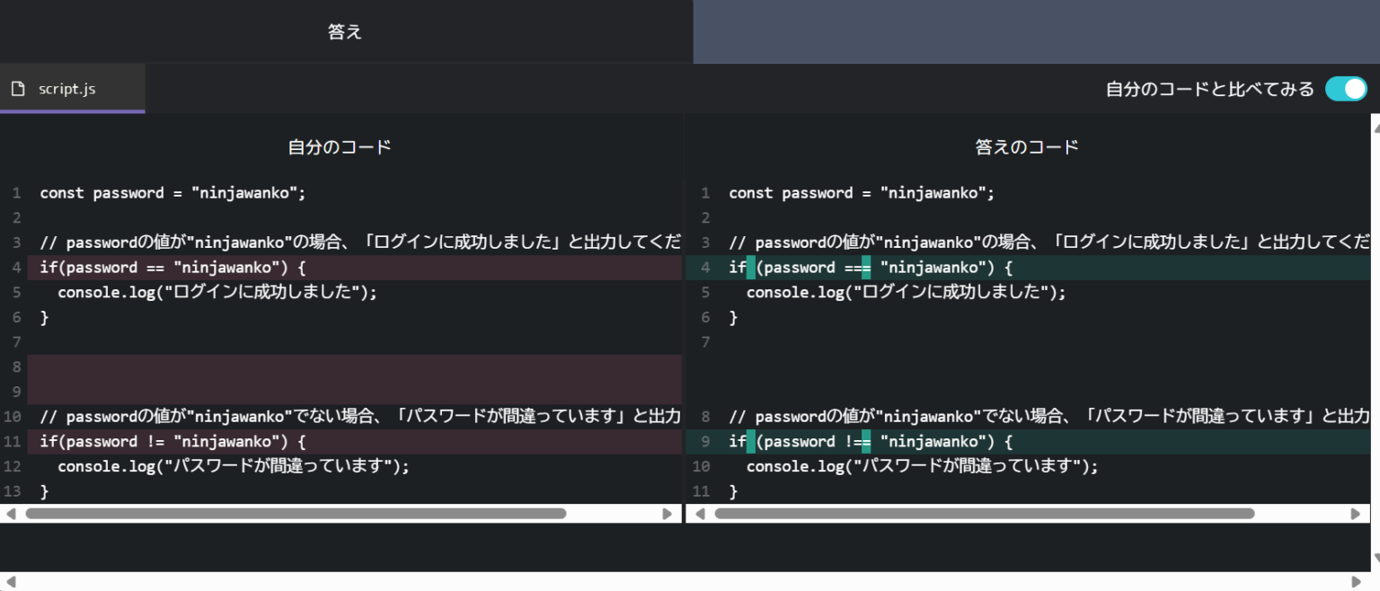Click the 答えのコード heading
This screenshot has width=1380, height=591.
1027,146
